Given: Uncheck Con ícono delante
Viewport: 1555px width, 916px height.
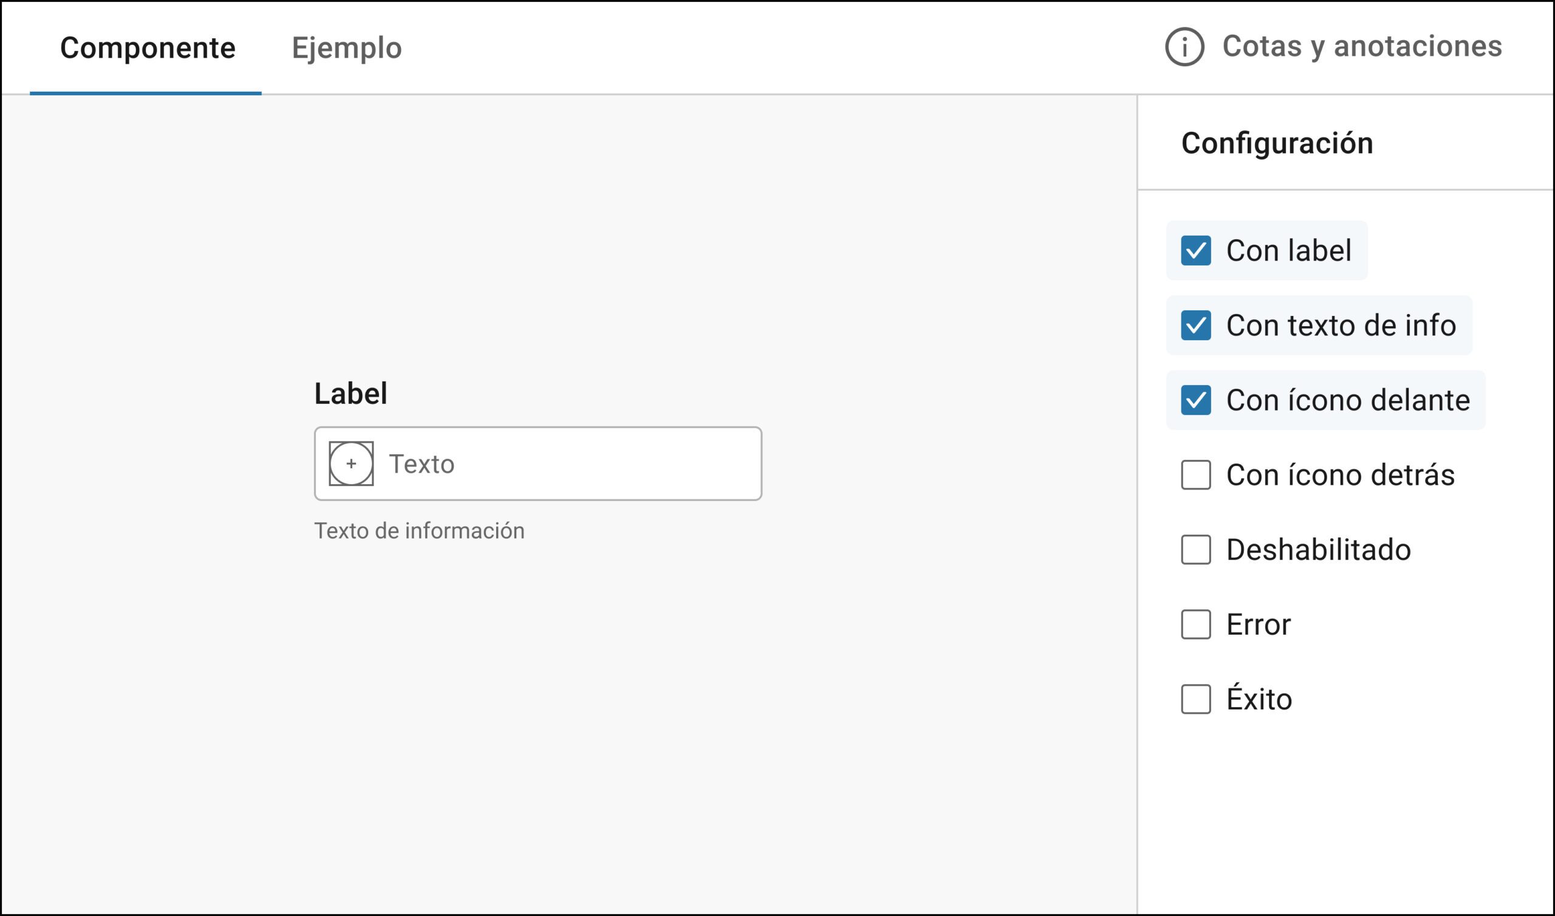Looking at the screenshot, I should pos(1197,400).
